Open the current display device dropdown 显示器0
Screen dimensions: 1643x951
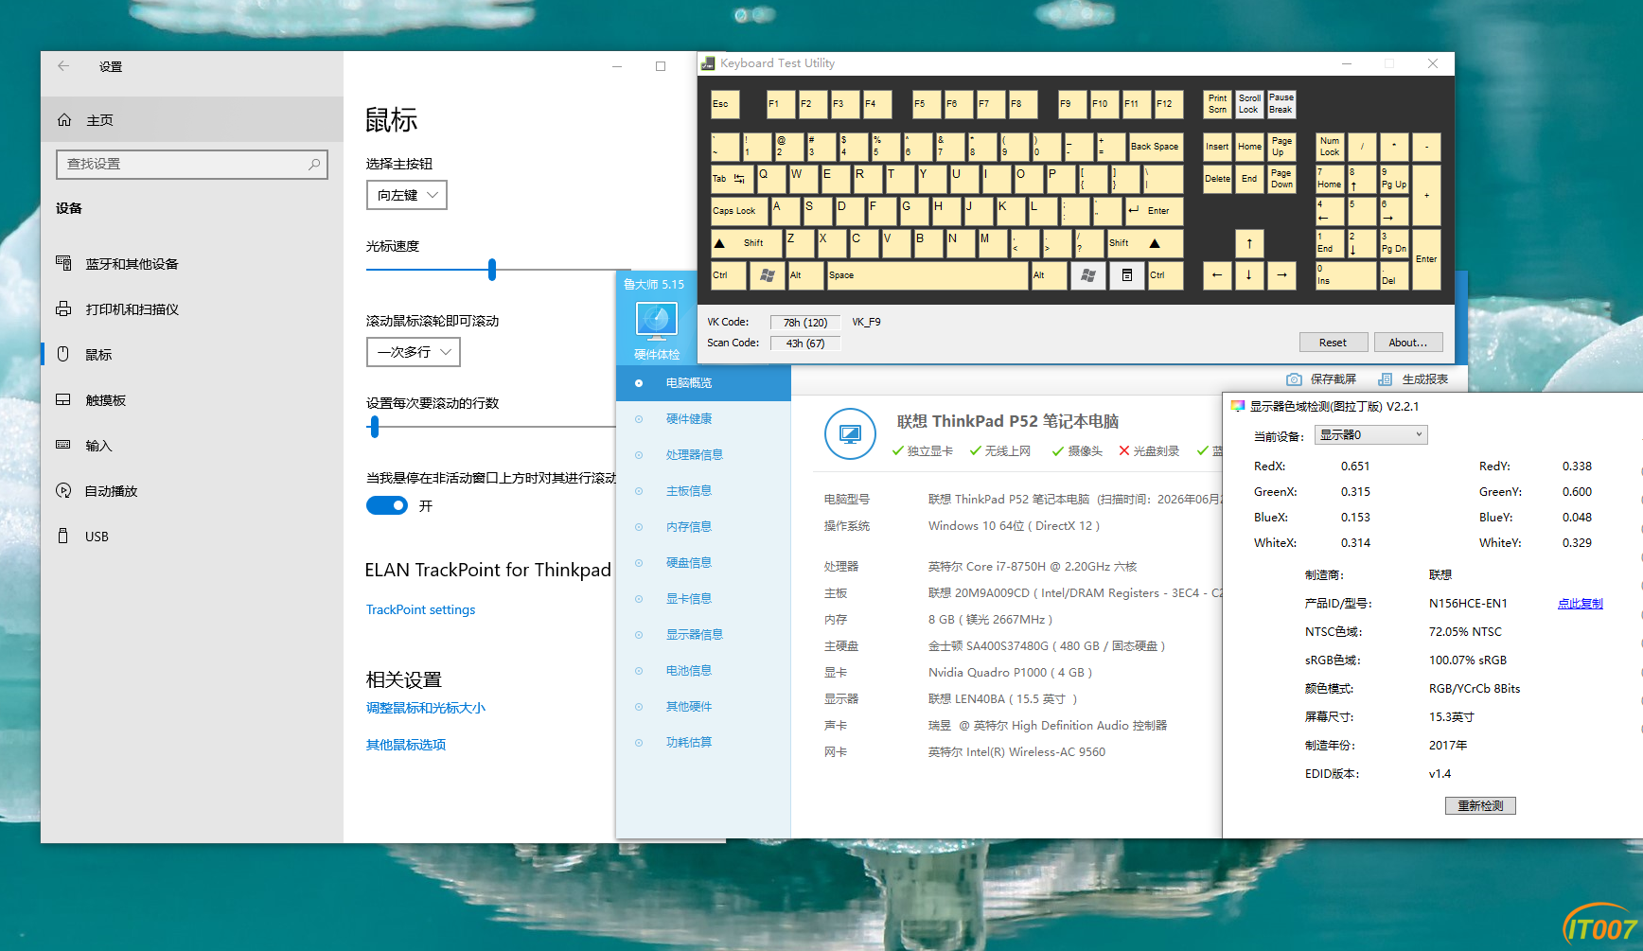pos(1370,435)
